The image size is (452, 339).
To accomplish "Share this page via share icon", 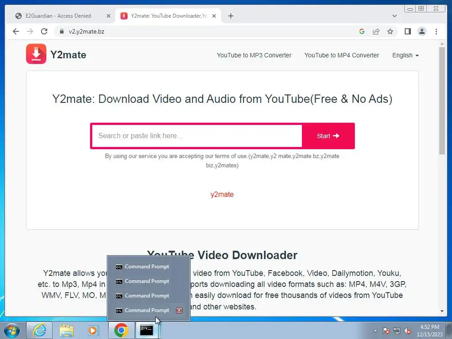I will pos(376,31).
